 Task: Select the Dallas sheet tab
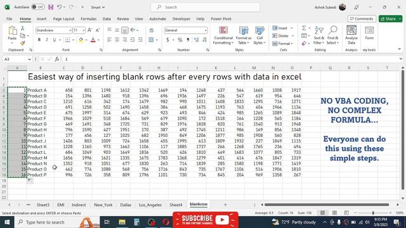[126, 205]
